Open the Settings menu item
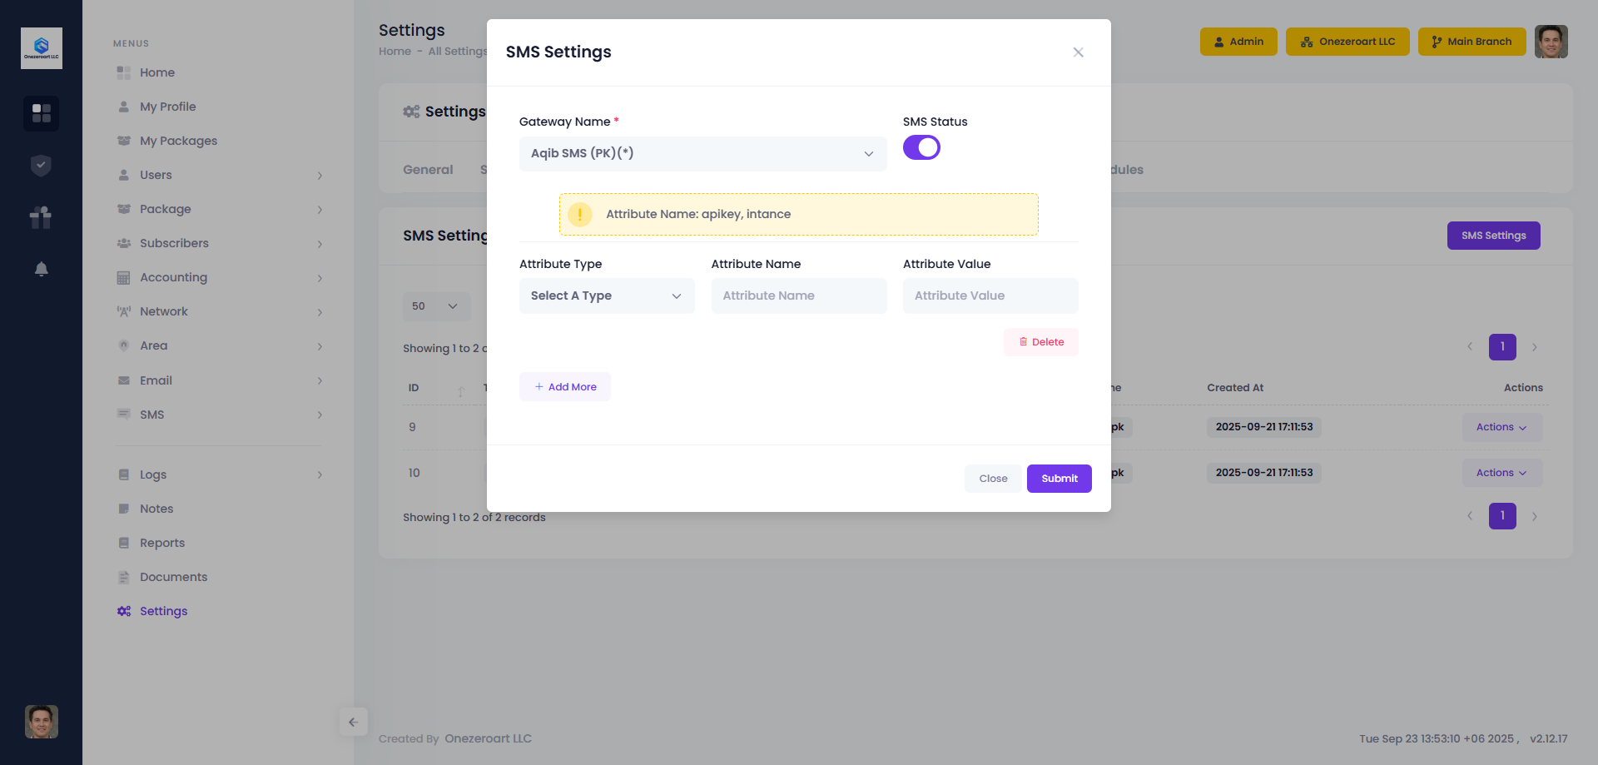This screenshot has height=765, width=1598. (x=163, y=611)
